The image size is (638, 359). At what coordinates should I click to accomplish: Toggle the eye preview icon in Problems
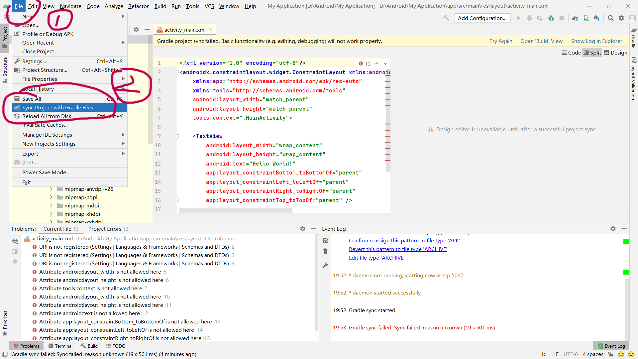15,241
